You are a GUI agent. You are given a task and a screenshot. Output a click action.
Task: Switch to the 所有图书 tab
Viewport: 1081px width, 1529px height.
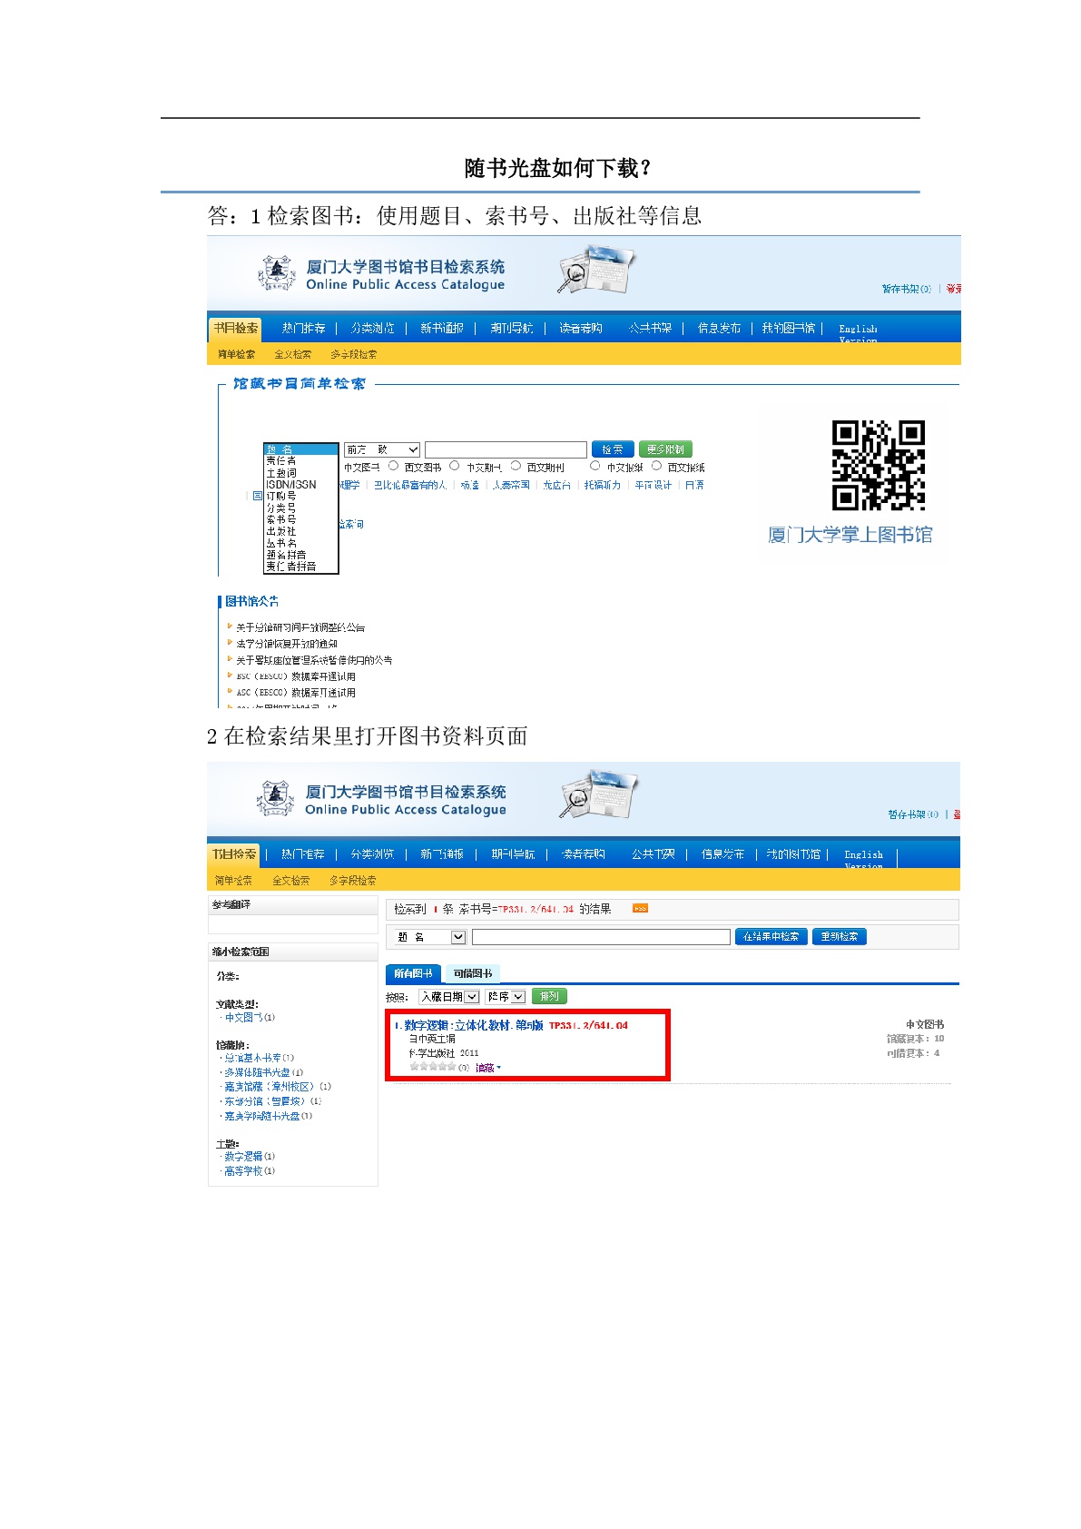tap(413, 973)
